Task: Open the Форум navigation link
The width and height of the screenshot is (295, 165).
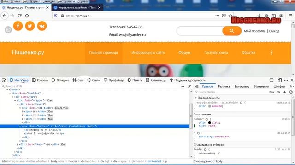Action: tap(184, 53)
